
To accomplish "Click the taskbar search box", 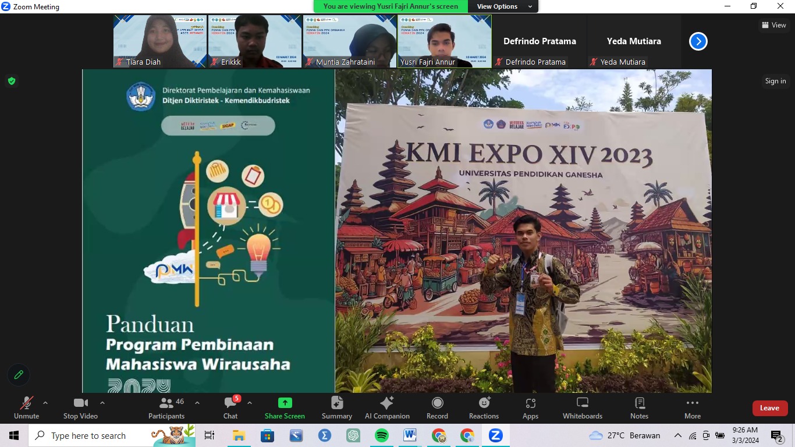I will 112,435.
